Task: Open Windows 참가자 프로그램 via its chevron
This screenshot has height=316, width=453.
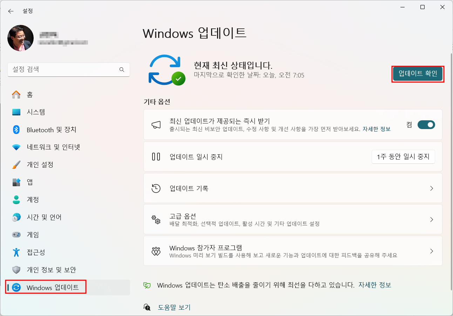Action: [x=432, y=251]
